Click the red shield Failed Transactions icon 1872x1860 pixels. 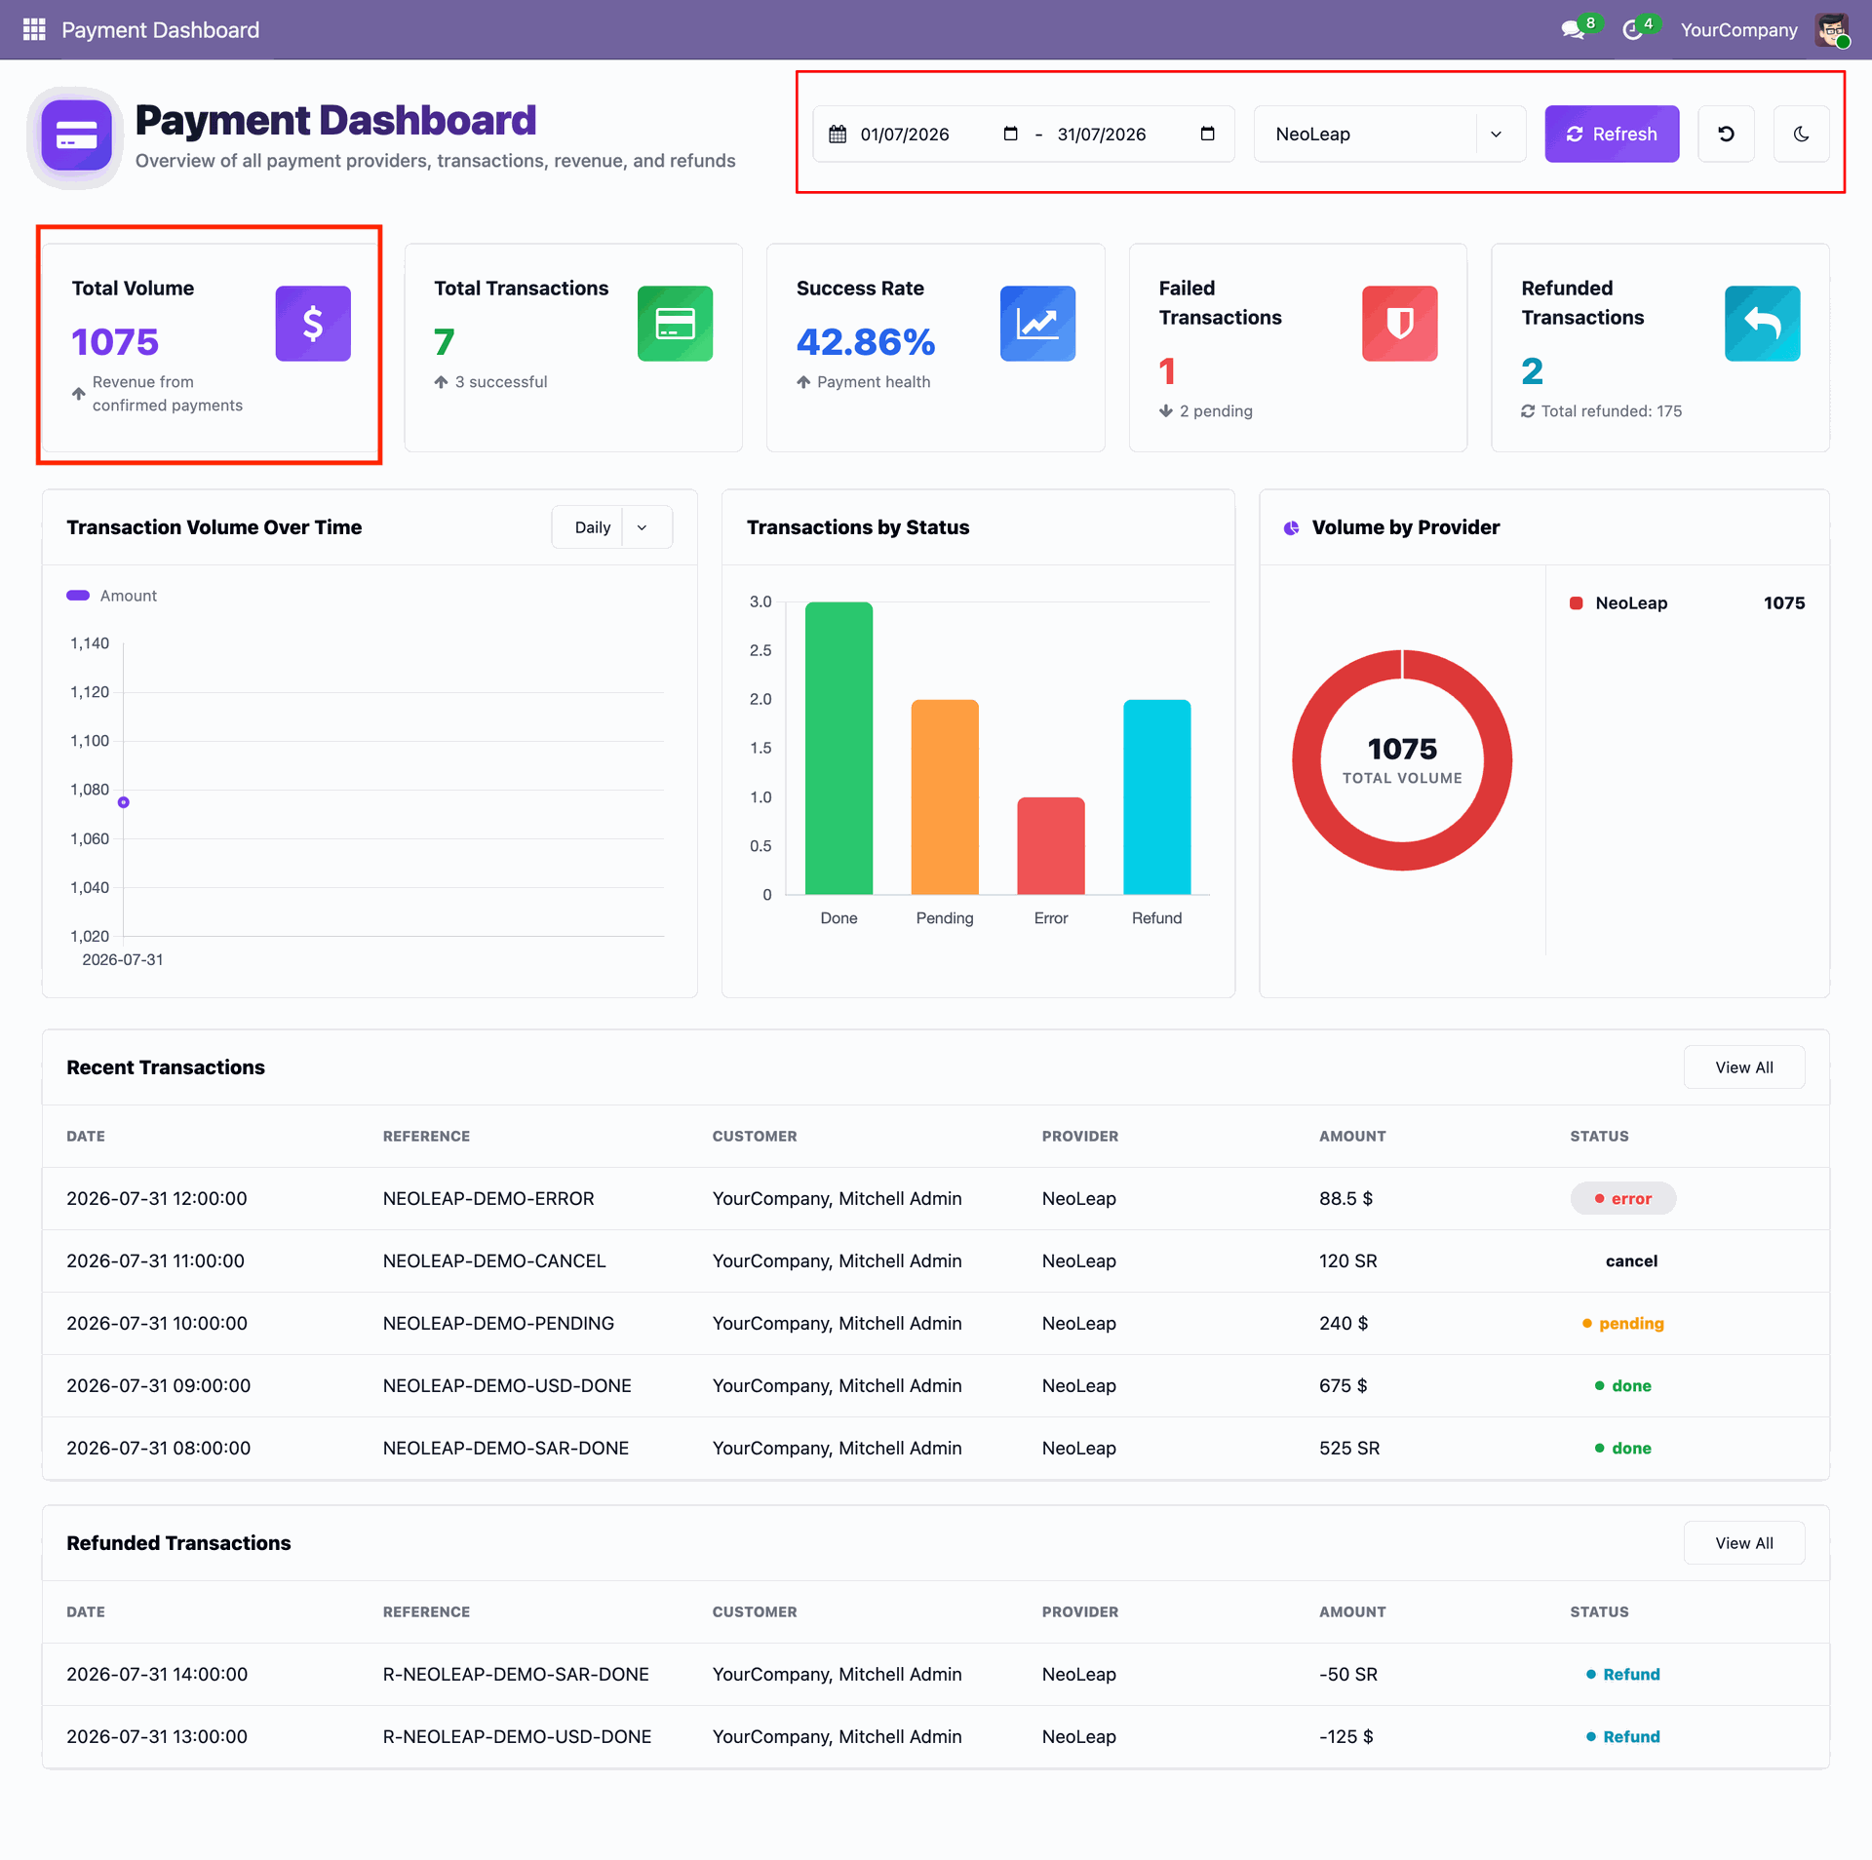point(1399,324)
